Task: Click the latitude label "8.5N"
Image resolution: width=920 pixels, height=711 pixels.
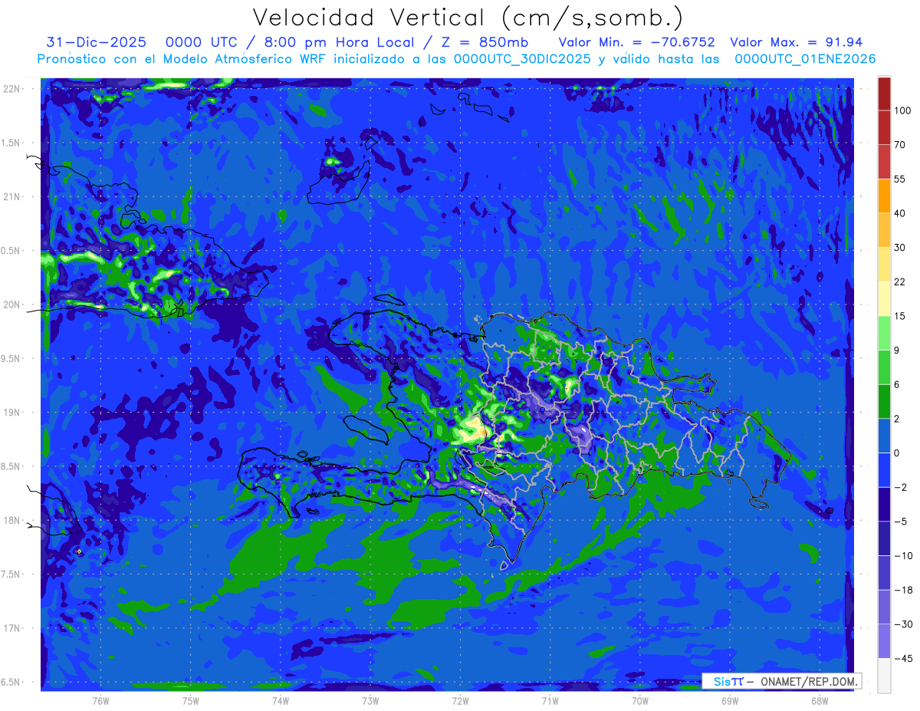Action: [x=11, y=466]
